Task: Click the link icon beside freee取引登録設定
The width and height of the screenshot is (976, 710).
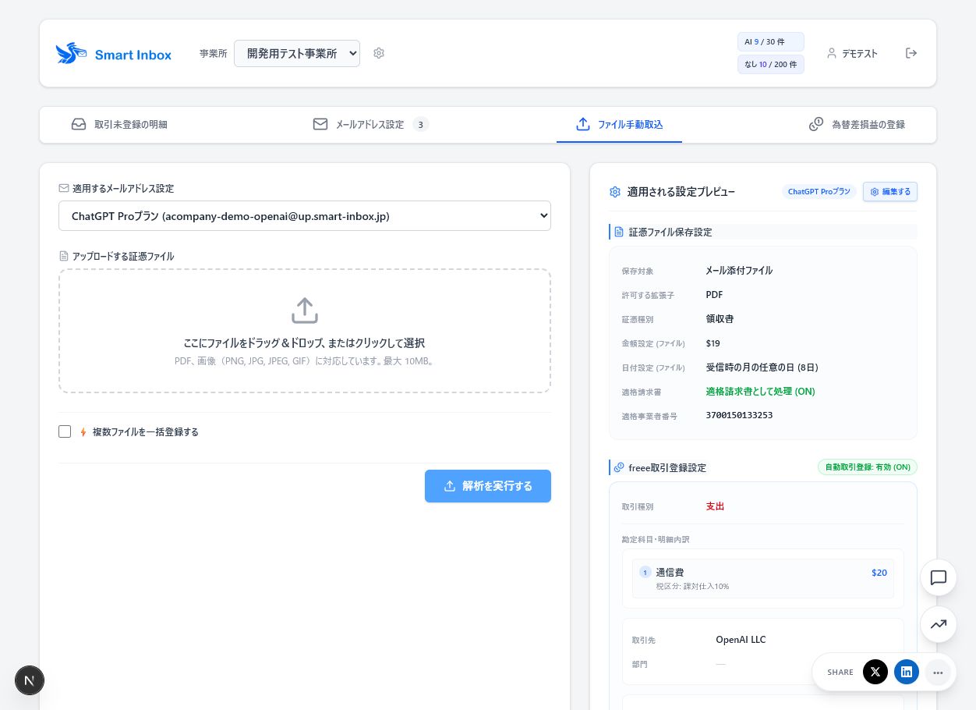Action: point(619,467)
